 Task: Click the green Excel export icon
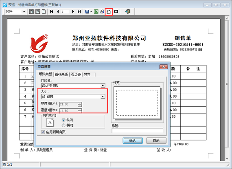pyautogui.click(x=96, y=11)
